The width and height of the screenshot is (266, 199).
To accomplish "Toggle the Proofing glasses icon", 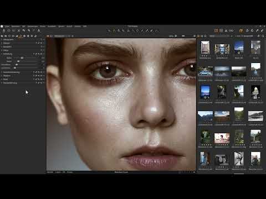I will click(231, 30).
